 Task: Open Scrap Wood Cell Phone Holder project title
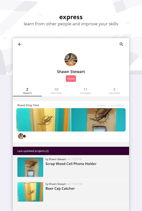coord(71,164)
